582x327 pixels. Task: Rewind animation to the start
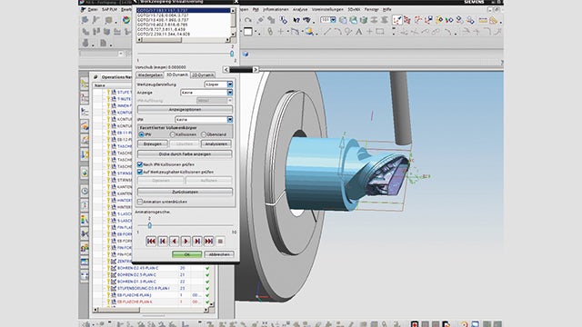pyautogui.click(x=151, y=242)
